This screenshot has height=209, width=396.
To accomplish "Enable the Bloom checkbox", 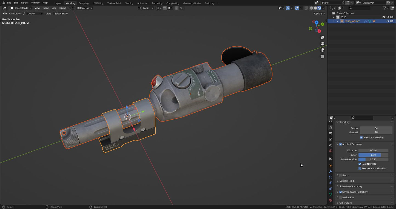I will (340, 175).
